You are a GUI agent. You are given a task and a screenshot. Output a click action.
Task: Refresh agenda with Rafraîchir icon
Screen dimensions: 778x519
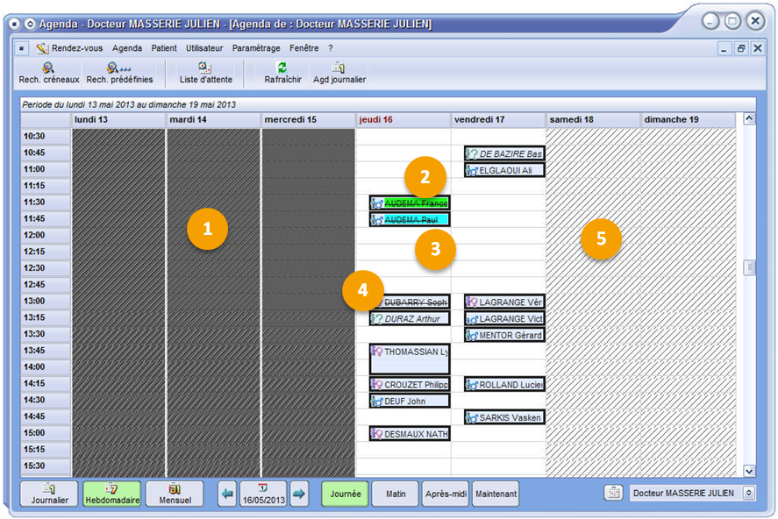coord(282,68)
